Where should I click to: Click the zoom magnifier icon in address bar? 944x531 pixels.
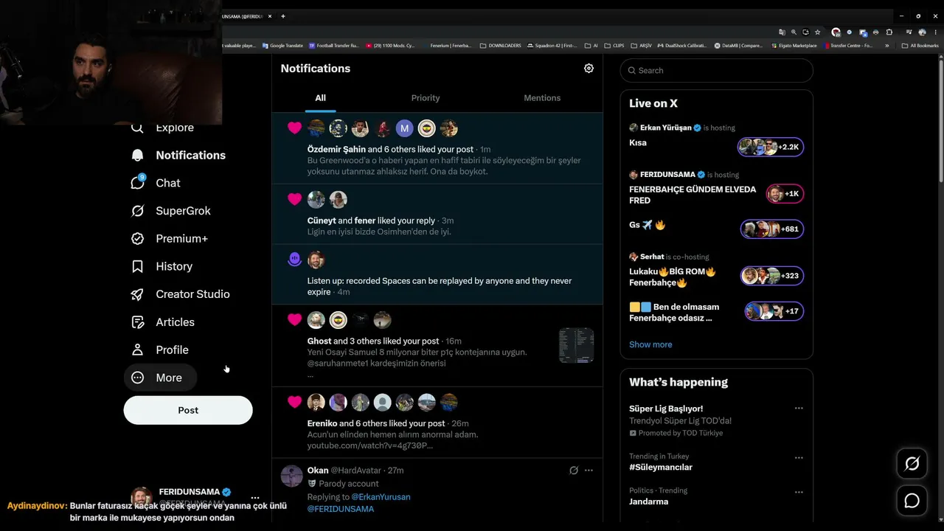coord(794,32)
